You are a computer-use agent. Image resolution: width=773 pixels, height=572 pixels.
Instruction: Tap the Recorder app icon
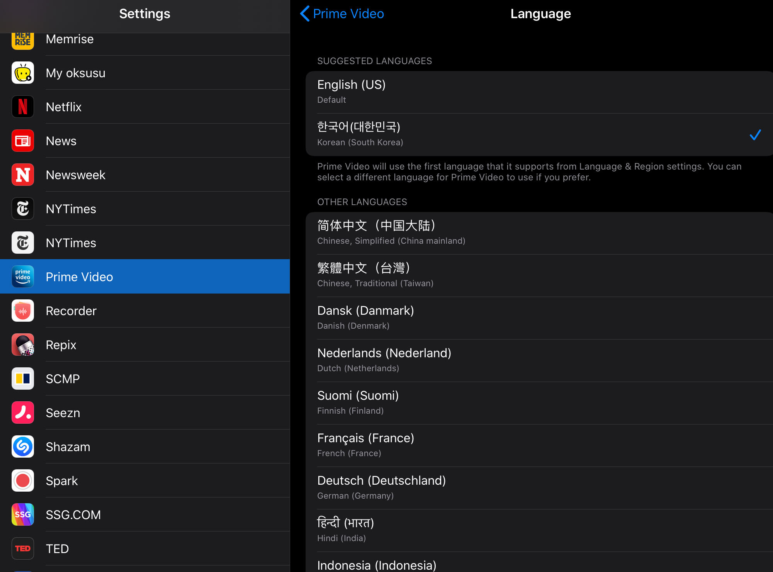click(23, 311)
